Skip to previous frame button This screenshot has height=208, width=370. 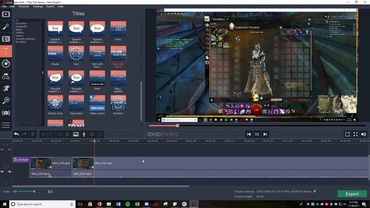click(x=249, y=134)
